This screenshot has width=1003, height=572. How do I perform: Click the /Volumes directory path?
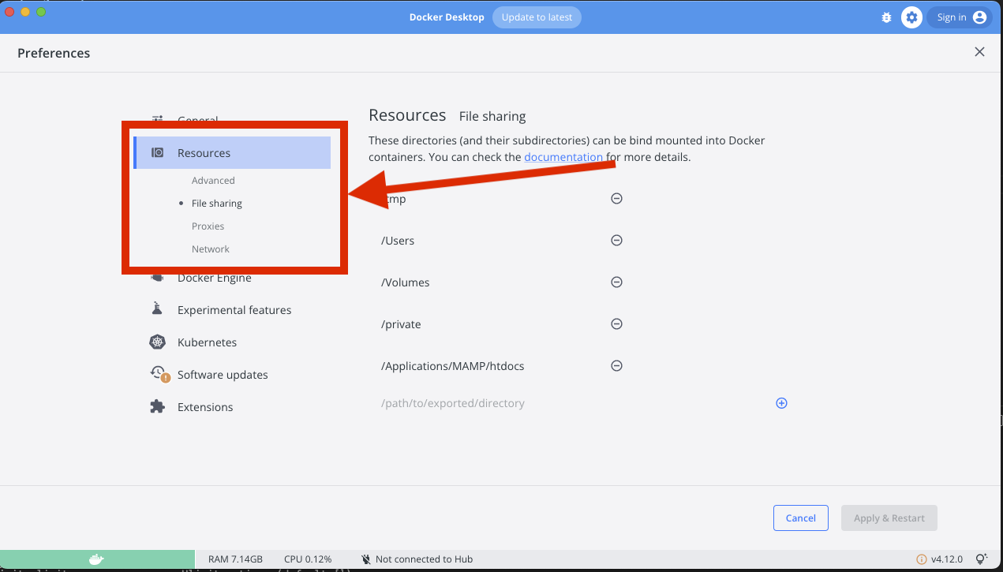point(406,282)
